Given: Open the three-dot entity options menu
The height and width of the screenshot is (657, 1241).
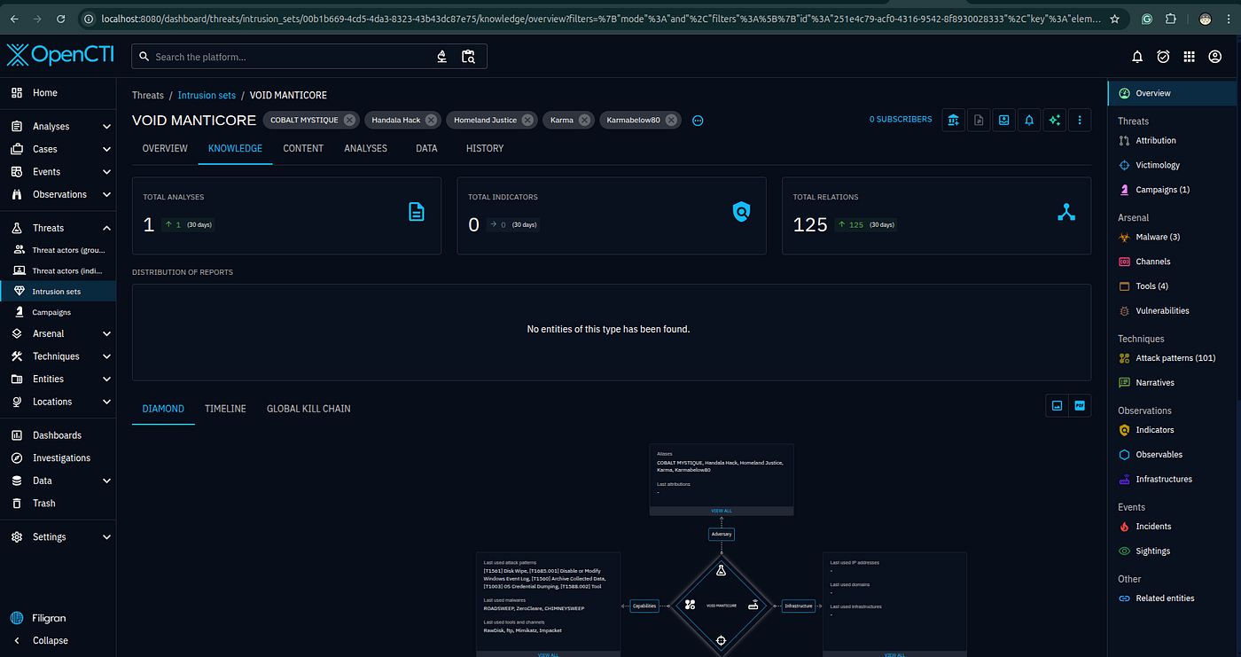Looking at the screenshot, I should 1080,120.
